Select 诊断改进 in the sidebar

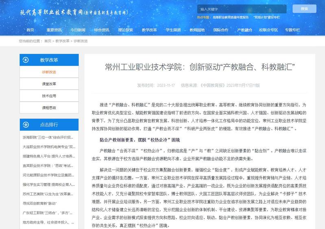[49, 72]
